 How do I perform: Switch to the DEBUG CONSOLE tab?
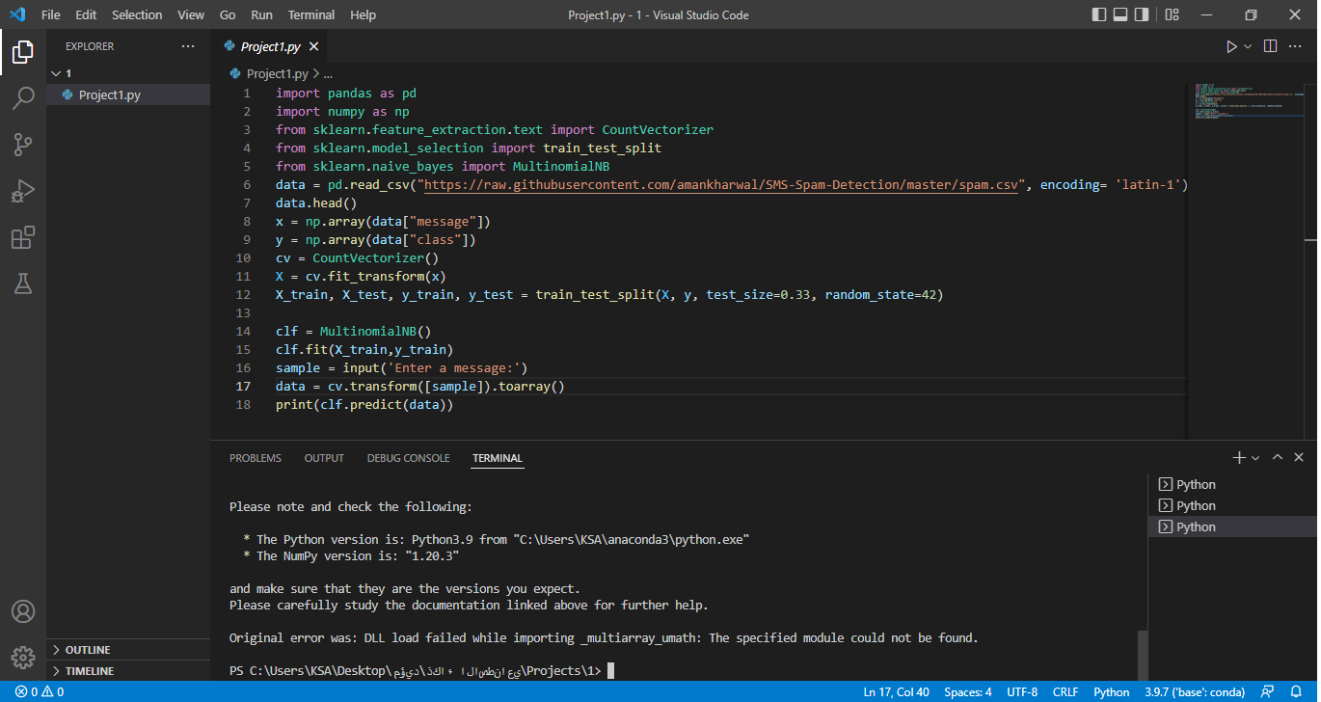tap(408, 458)
